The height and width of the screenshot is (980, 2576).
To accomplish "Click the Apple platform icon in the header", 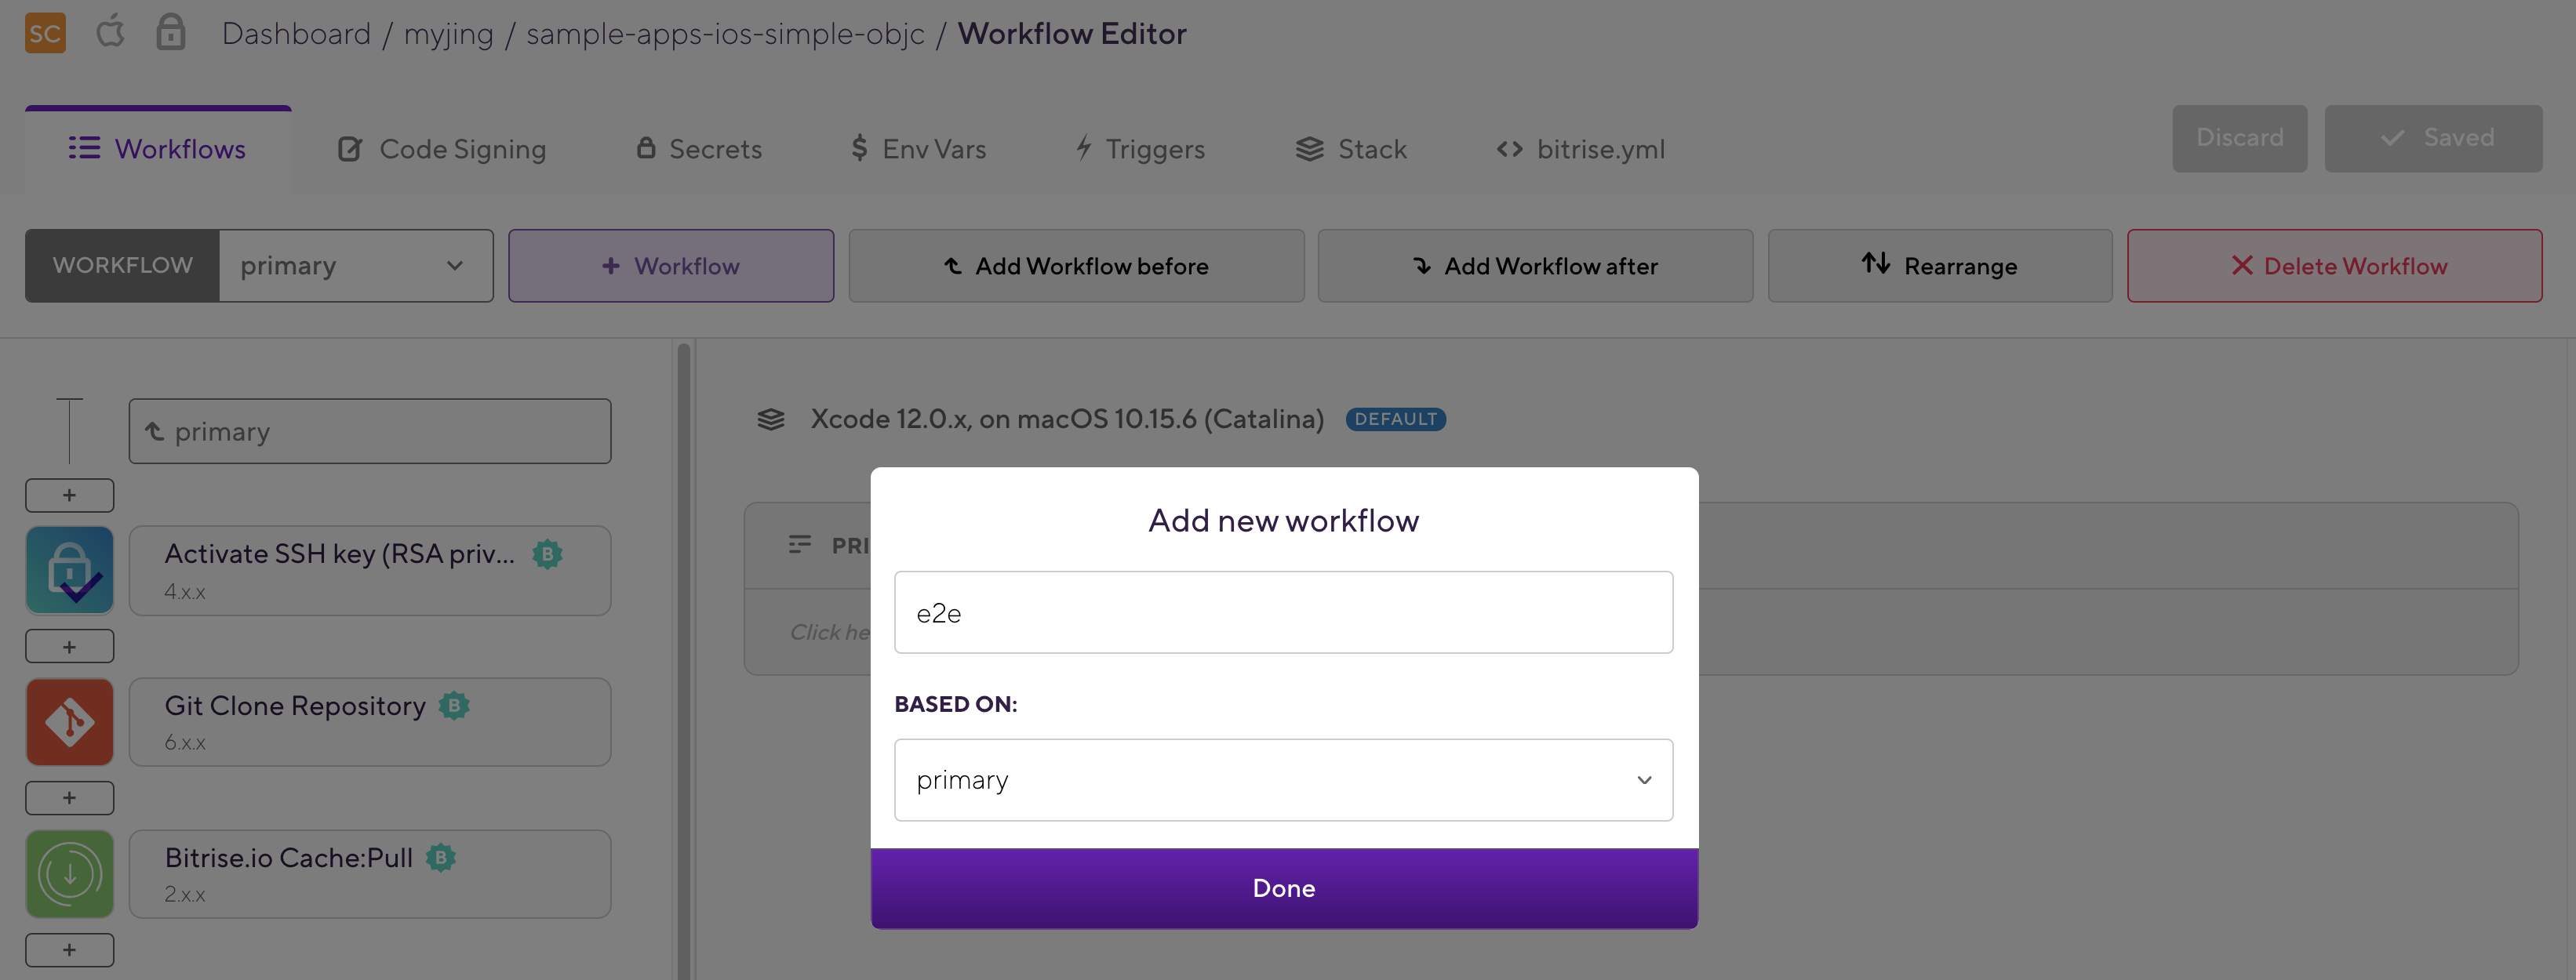I will pyautogui.click(x=110, y=32).
